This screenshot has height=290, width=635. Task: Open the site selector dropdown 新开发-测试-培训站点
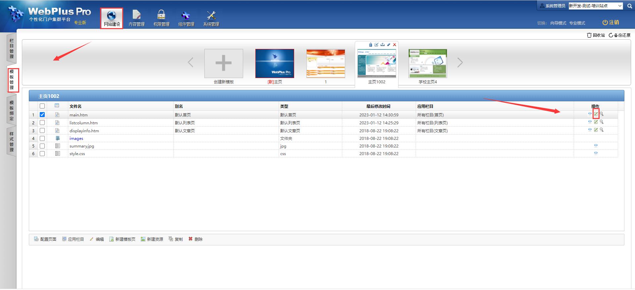pyautogui.click(x=596, y=6)
